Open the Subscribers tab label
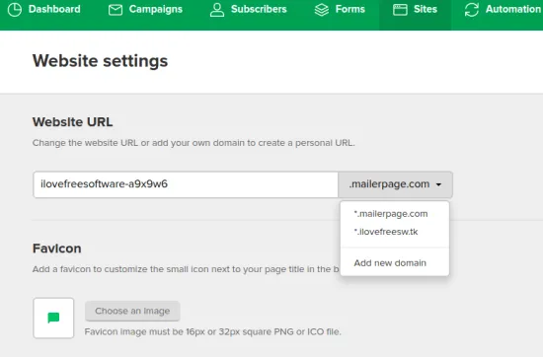Viewport: 543px width, 357px height. click(x=259, y=9)
